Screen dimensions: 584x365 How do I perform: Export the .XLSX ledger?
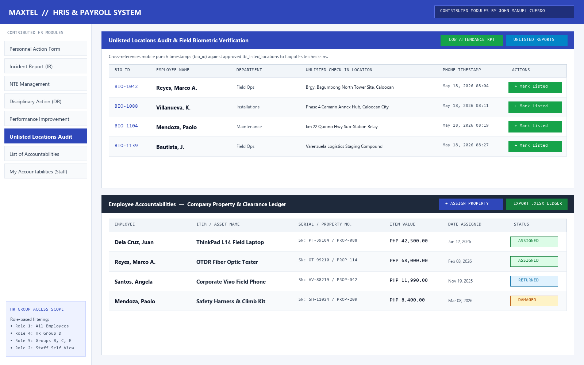coord(537,204)
